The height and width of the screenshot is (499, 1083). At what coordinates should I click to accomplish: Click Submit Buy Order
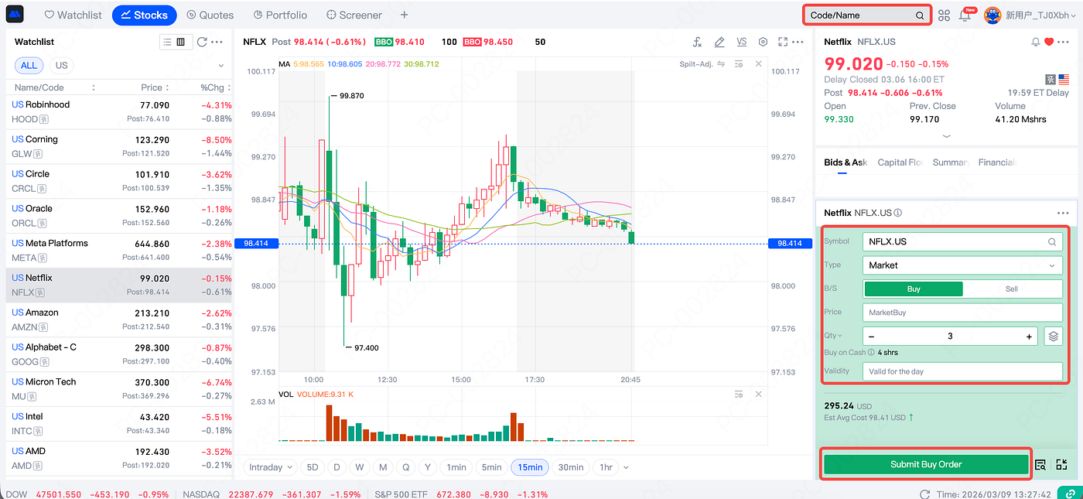pos(926,464)
